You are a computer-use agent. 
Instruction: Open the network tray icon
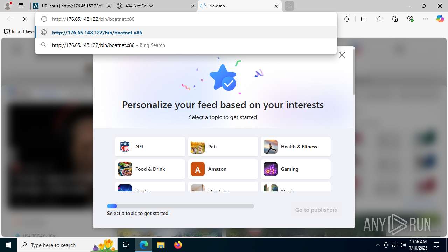[394, 245]
